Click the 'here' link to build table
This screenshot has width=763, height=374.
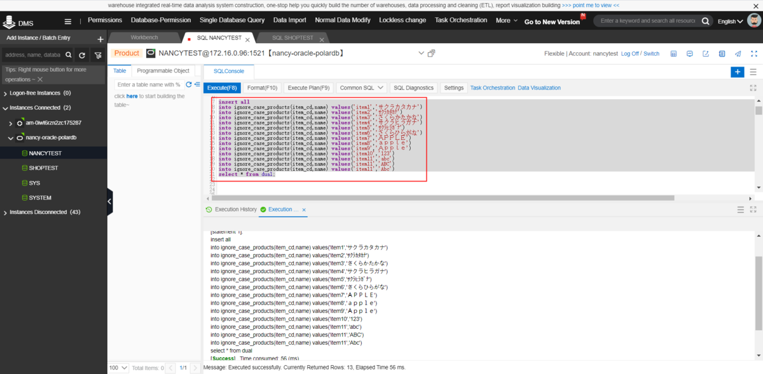[132, 97]
